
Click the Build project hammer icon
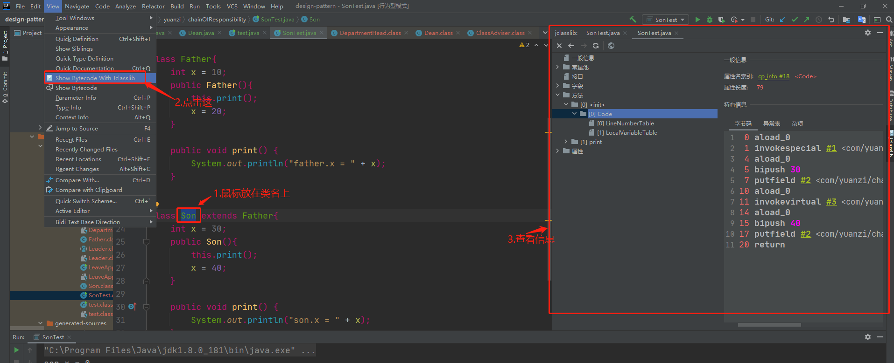pyautogui.click(x=633, y=20)
